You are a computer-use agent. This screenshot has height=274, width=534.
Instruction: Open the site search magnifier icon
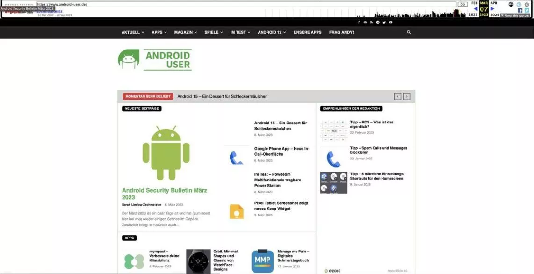pyautogui.click(x=409, y=32)
